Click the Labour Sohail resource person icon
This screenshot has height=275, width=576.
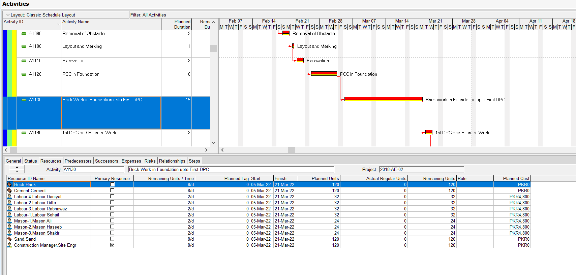click(9, 215)
